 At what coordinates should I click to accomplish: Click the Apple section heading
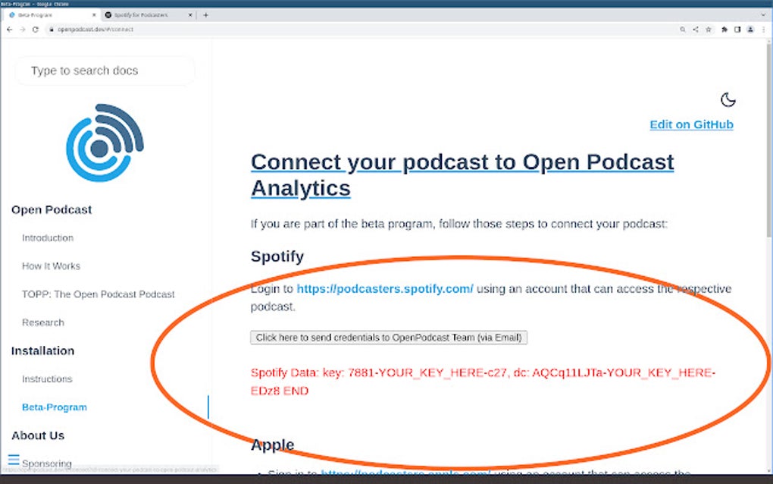pos(272,445)
